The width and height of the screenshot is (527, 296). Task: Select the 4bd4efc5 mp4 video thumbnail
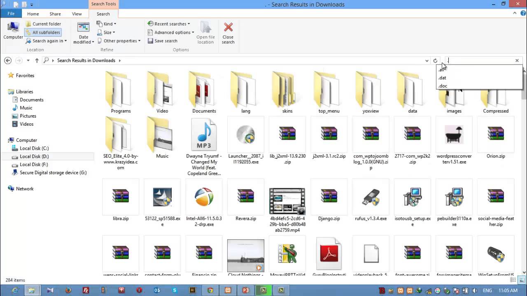pos(287,201)
